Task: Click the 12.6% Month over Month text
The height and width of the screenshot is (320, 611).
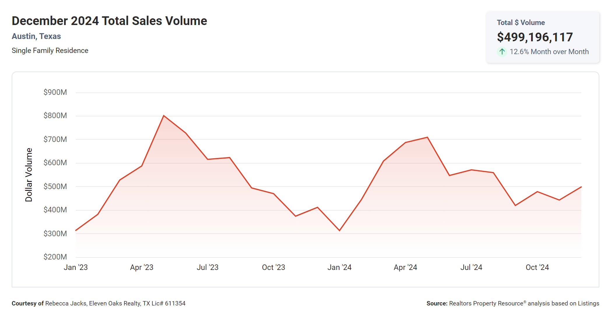Action: point(549,52)
